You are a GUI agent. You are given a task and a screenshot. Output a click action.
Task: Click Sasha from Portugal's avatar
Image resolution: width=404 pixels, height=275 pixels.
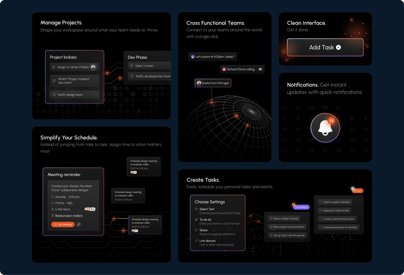199,83
